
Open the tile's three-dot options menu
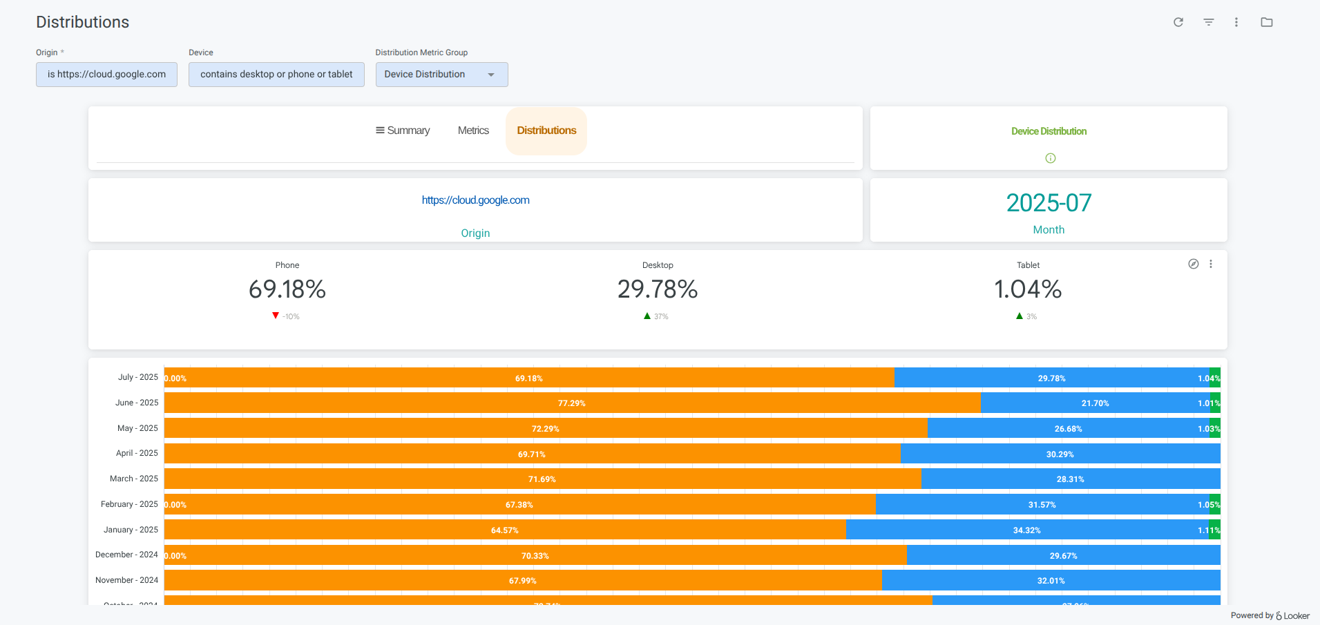tap(1211, 264)
